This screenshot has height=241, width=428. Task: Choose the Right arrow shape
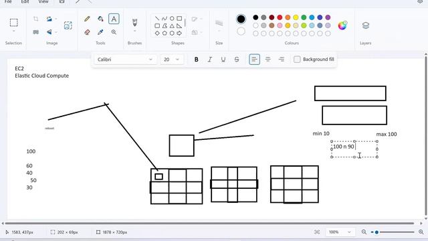(179, 33)
